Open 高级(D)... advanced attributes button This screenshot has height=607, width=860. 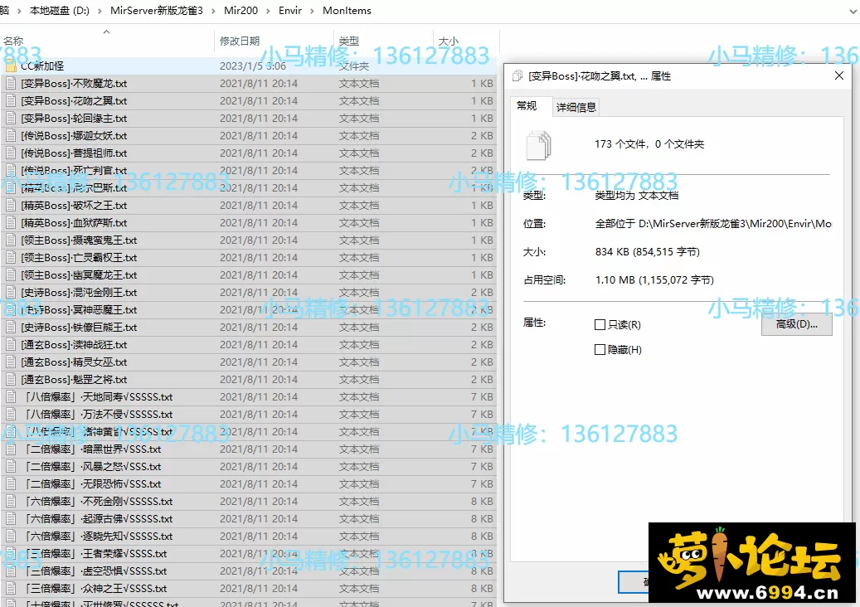click(796, 324)
